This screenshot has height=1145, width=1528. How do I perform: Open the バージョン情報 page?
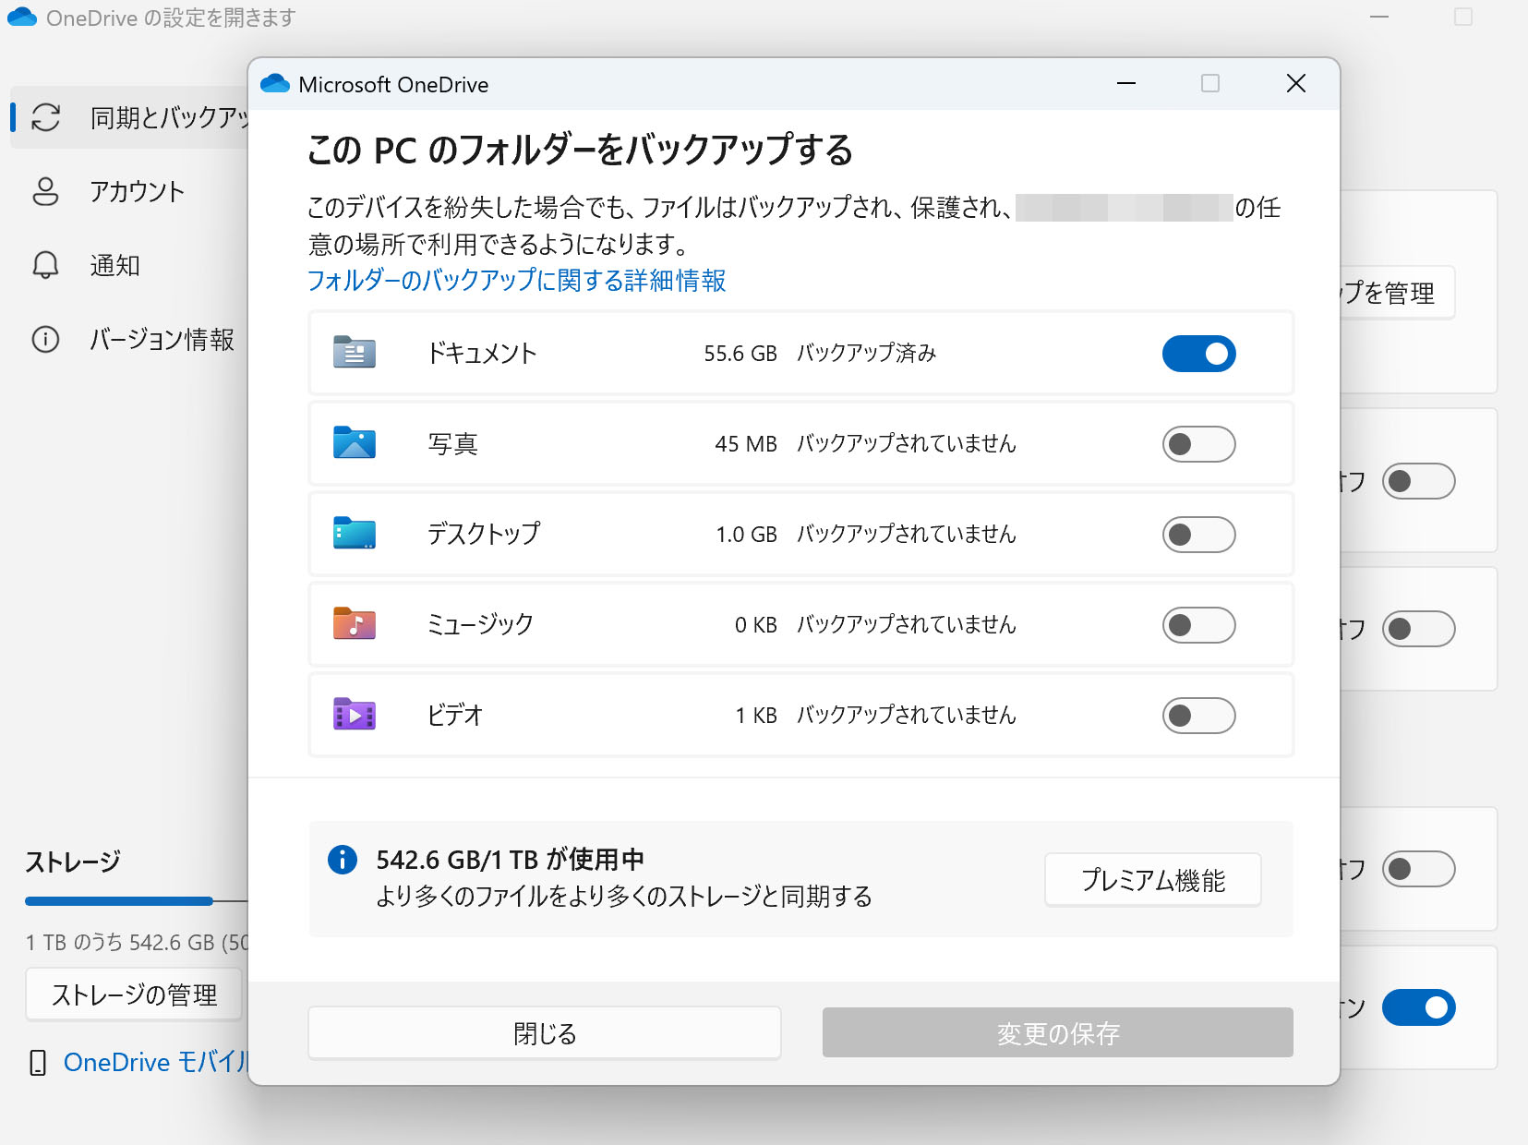click(x=162, y=340)
